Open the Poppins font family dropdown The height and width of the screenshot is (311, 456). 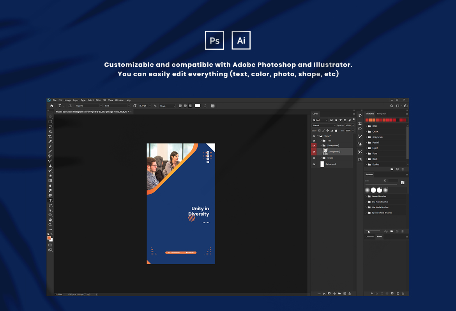[89, 106]
